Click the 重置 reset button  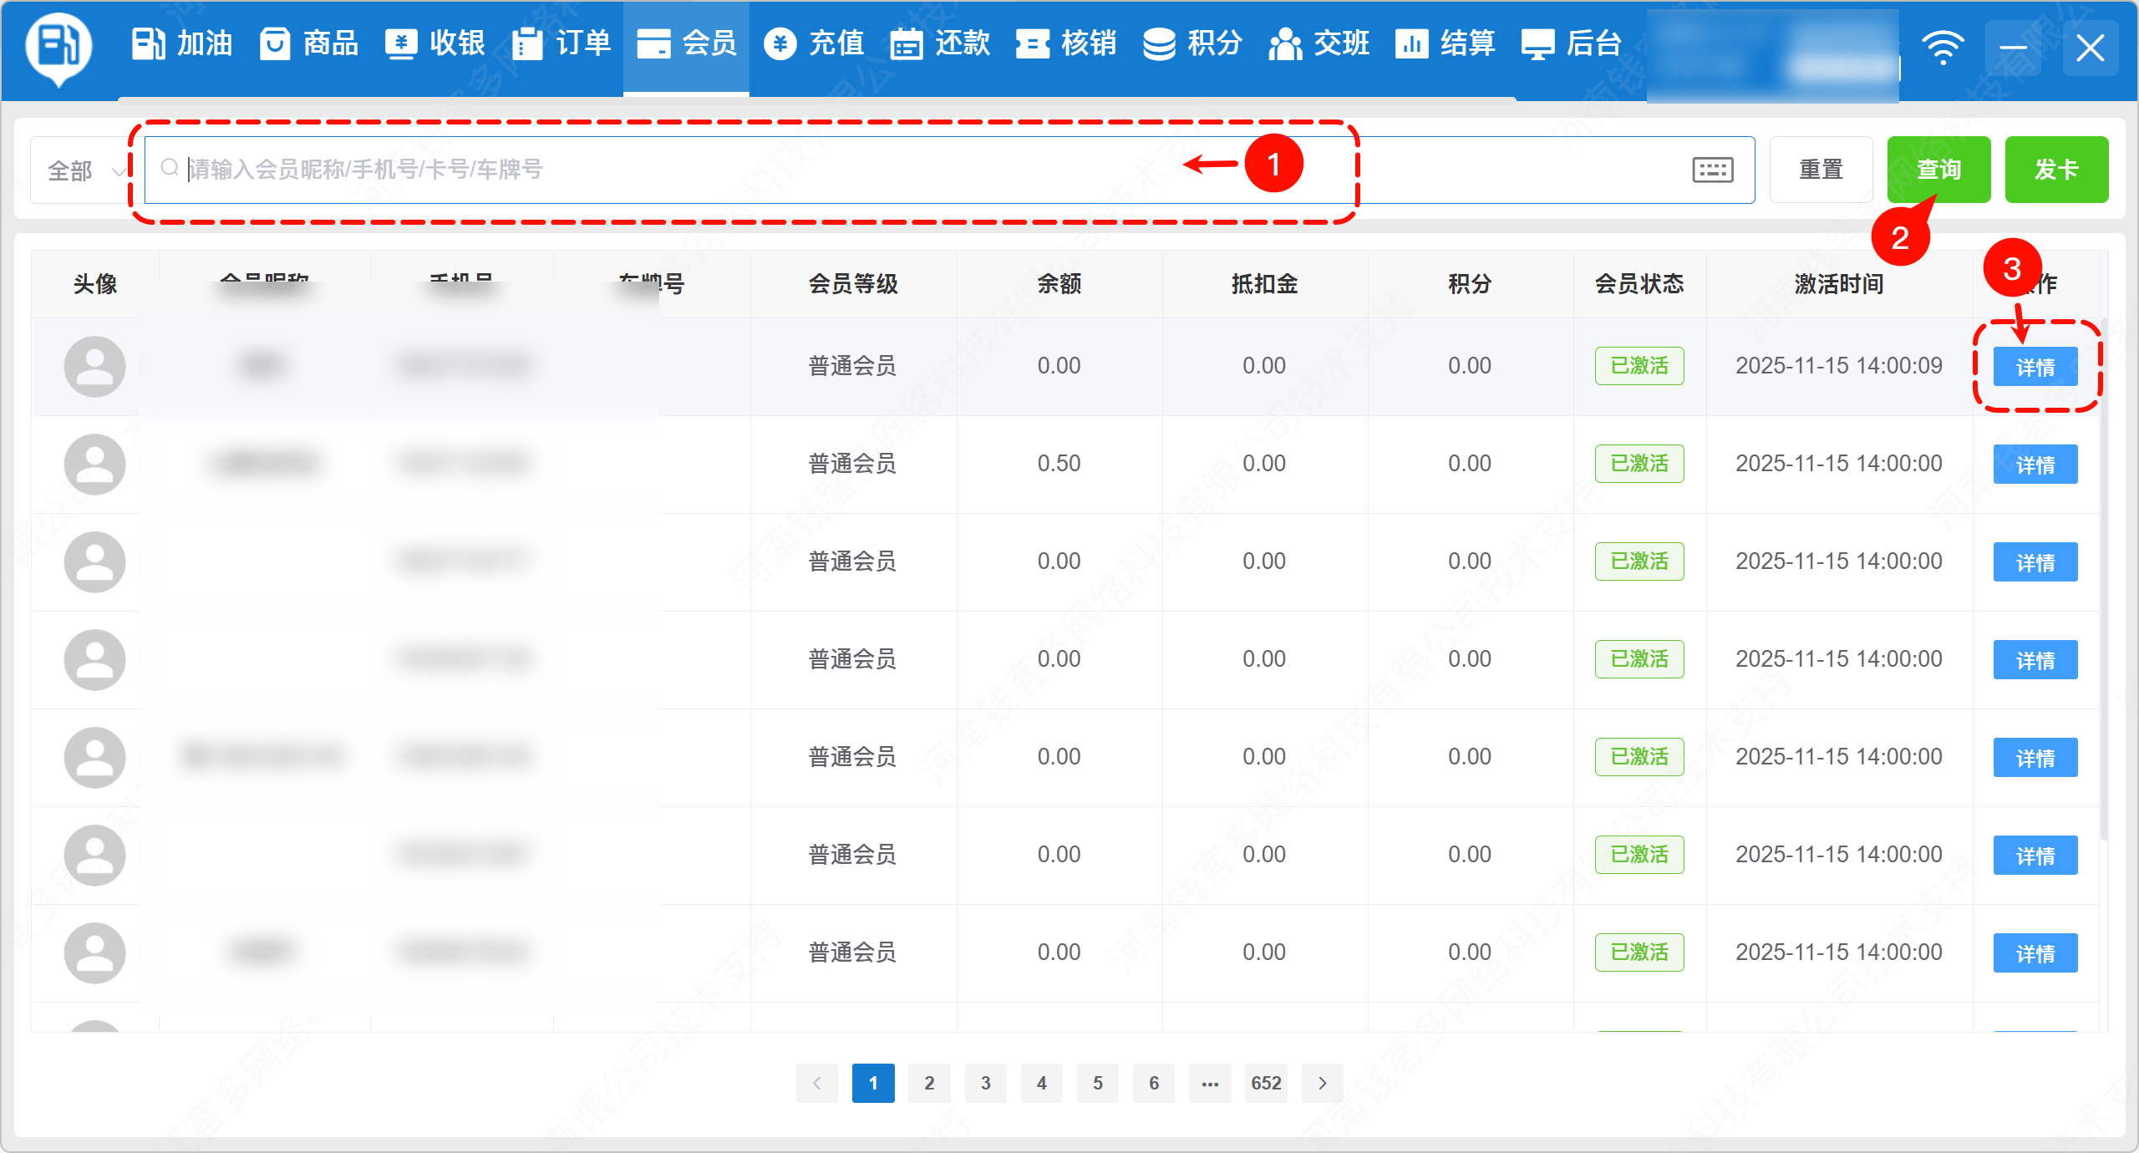1821,170
